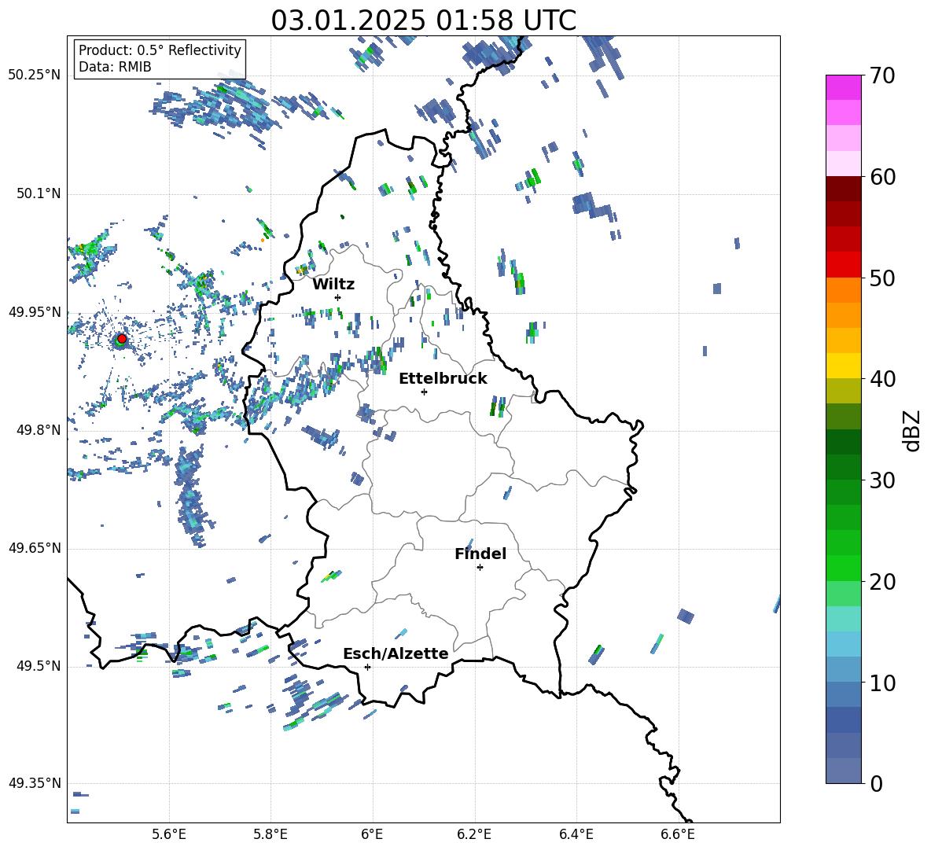Click the 49.5°N latitude label
The image size is (931, 850).
click(39, 666)
